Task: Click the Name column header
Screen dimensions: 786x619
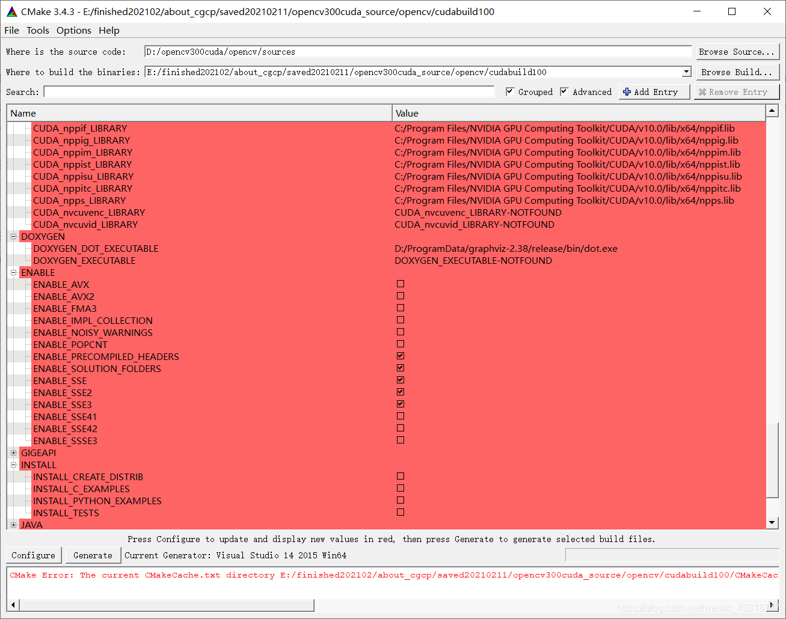Action: click(200, 113)
